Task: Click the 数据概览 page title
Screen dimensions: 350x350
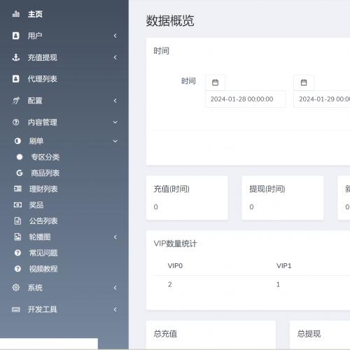Action: (170, 21)
